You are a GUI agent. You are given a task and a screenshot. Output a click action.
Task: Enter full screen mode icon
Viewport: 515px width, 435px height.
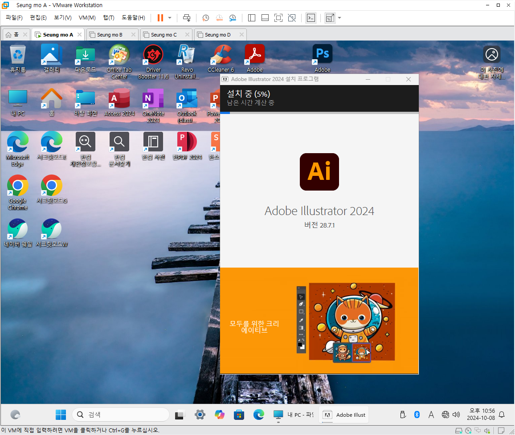[278, 18]
